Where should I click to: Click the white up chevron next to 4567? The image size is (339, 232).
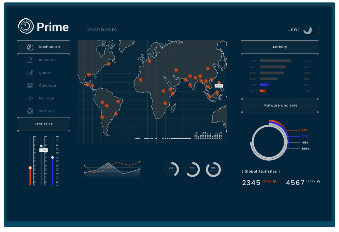point(318,182)
